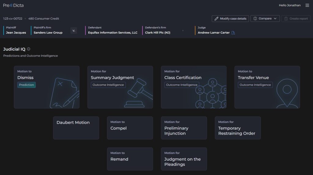Click the Modify case details button
The width and height of the screenshot is (313, 175).
[x=230, y=19]
